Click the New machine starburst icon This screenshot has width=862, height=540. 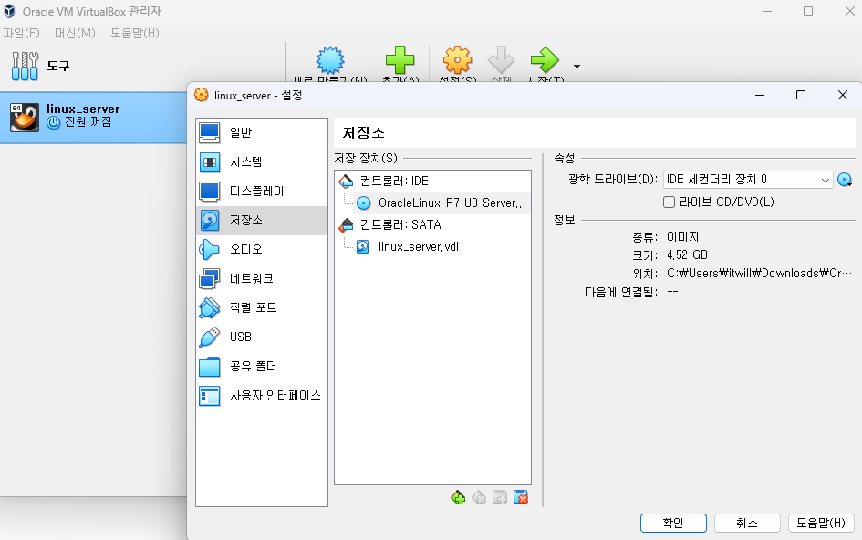(330, 60)
